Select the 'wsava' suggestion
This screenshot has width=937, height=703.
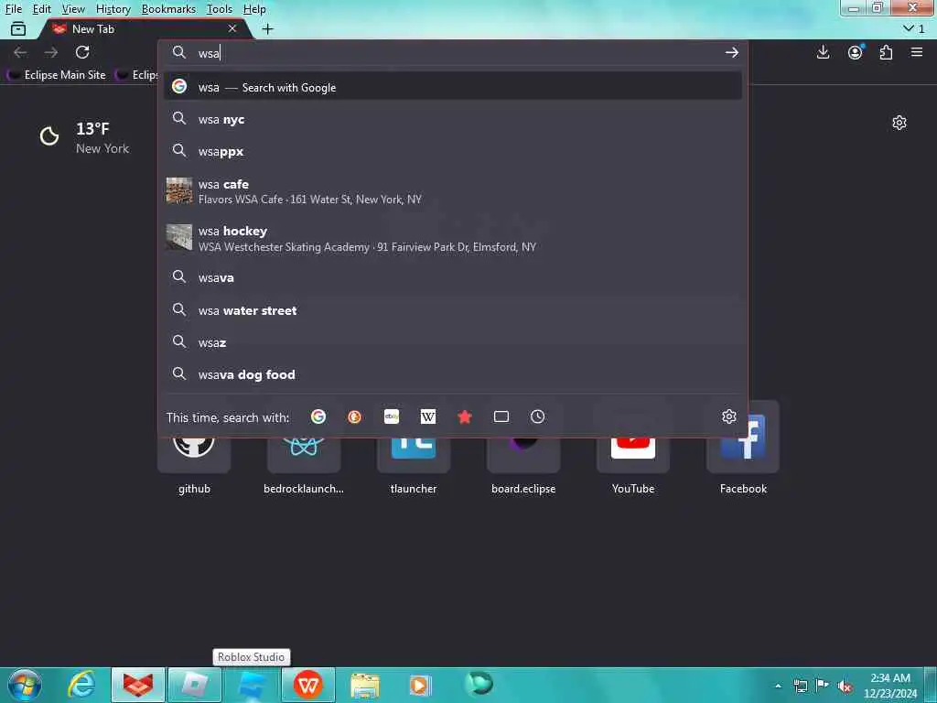click(x=453, y=277)
